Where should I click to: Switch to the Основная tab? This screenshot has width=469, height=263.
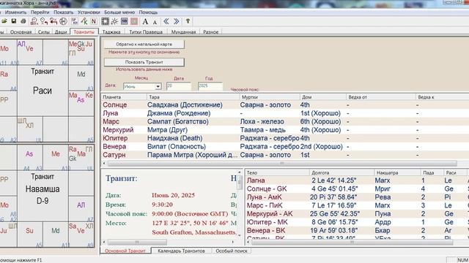point(21,32)
